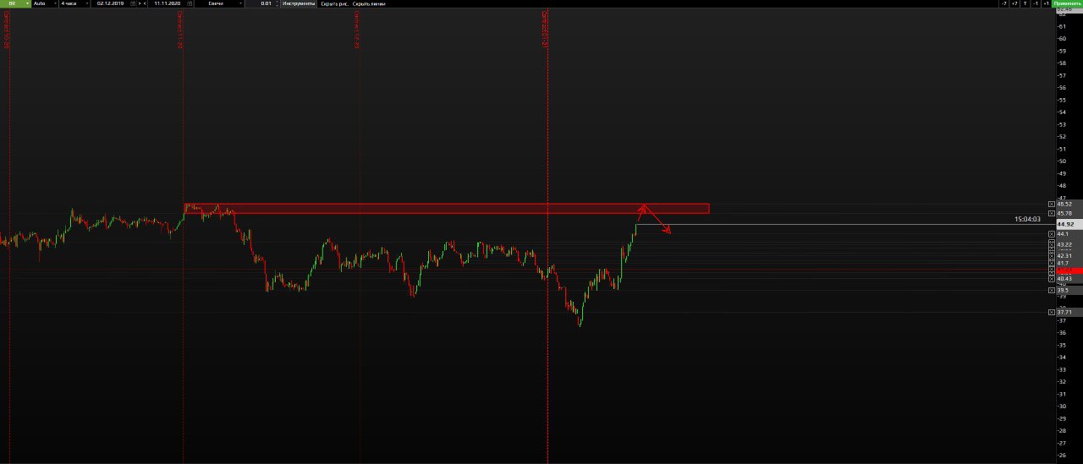1083x464 pixels.
Task: Click the +7 shift button
Action: 1014,3
